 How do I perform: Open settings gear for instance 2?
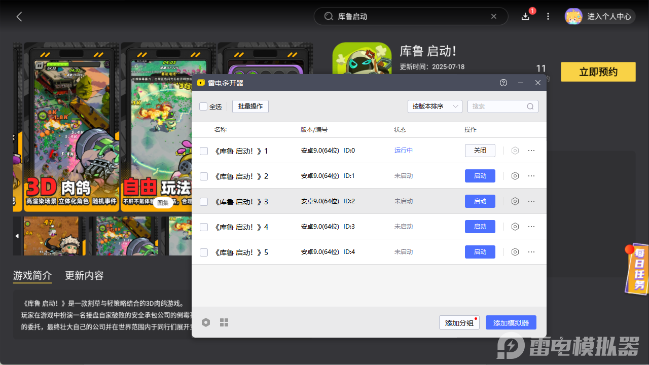coord(515,176)
